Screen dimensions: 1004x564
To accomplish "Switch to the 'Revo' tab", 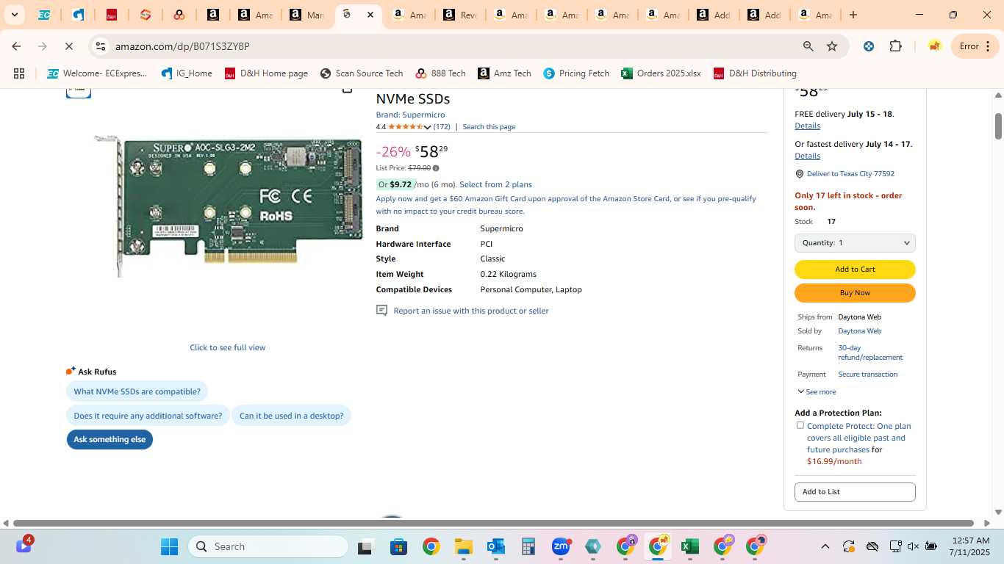I will pyautogui.click(x=460, y=15).
